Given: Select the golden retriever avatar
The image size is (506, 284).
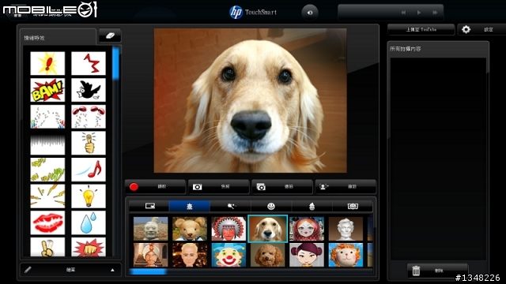Looking at the screenshot, I should click(x=267, y=229).
